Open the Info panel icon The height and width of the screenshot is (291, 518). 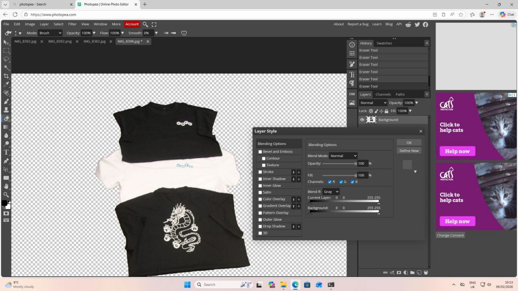click(x=352, y=44)
